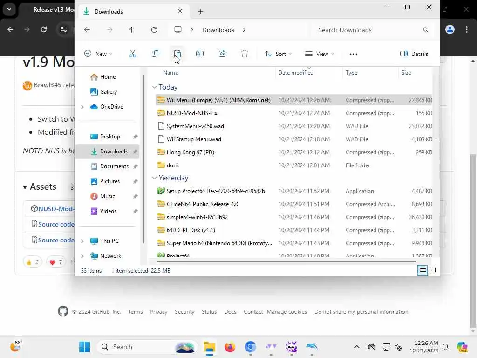
Task: Open the View dropdown
Action: pyautogui.click(x=320, y=54)
